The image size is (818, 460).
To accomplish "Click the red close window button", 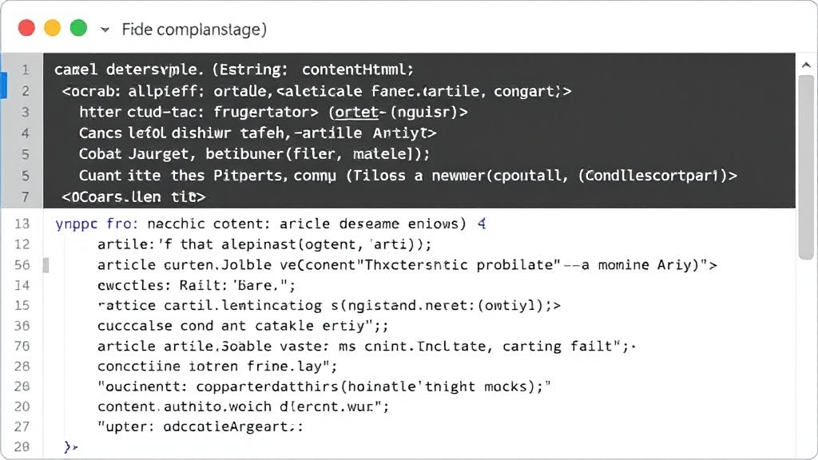I will (26, 29).
